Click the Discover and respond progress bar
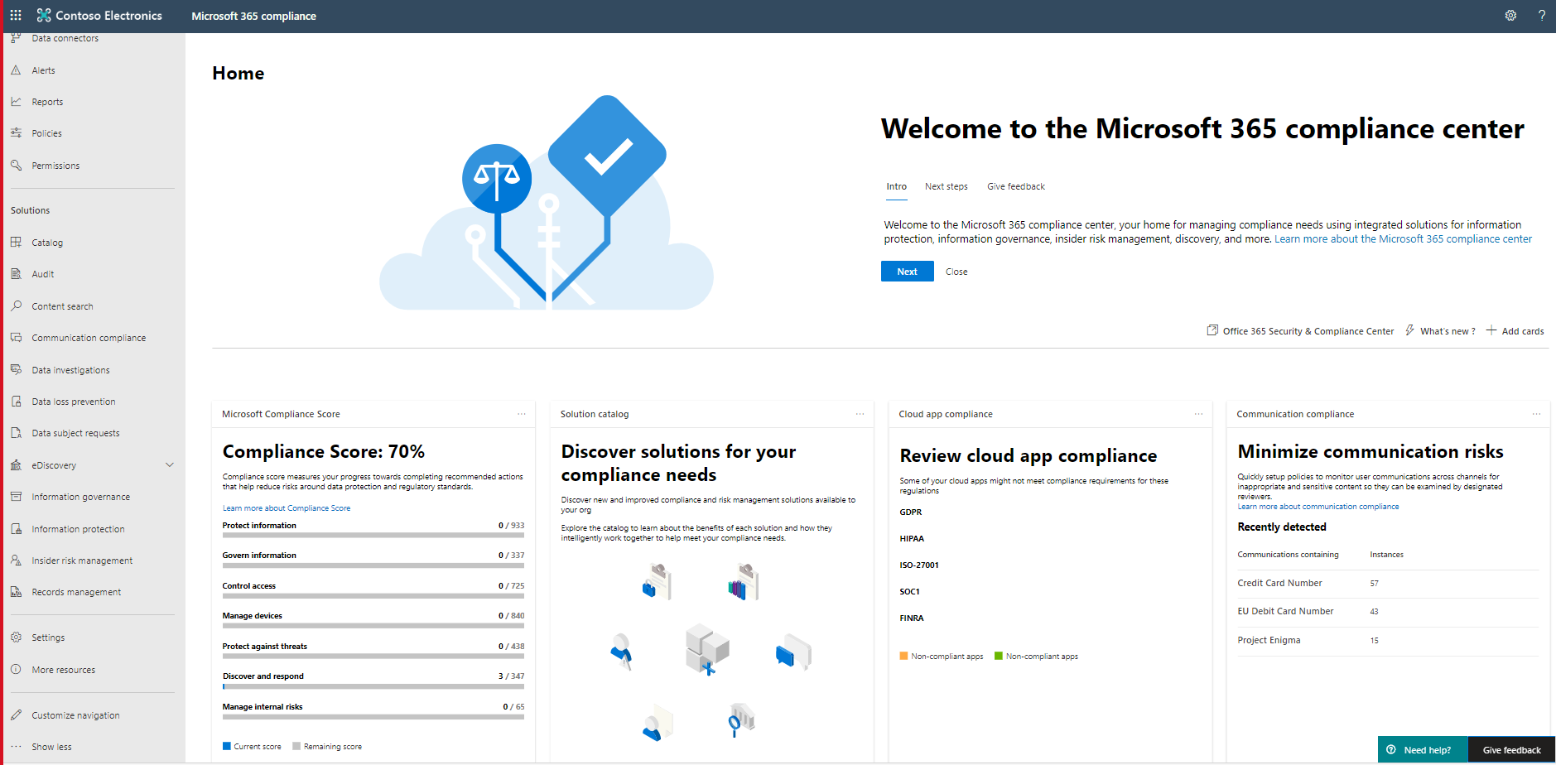The height and width of the screenshot is (765, 1556). coord(373,686)
